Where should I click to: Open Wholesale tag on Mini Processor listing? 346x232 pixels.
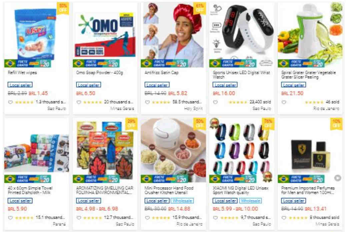pyautogui.click(x=182, y=201)
